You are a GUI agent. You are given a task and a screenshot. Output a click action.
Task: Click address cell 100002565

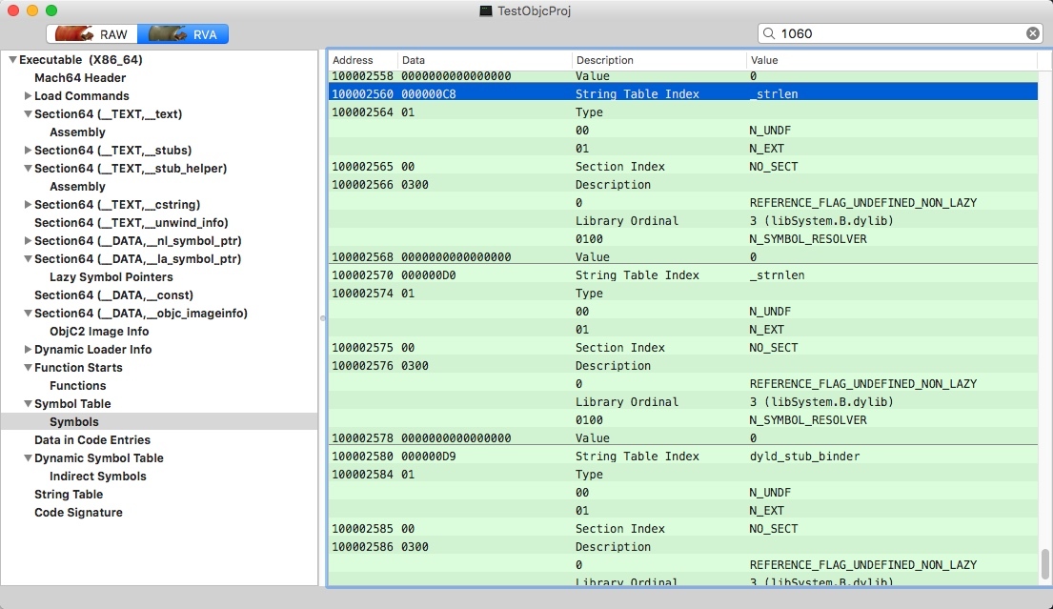(x=363, y=167)
